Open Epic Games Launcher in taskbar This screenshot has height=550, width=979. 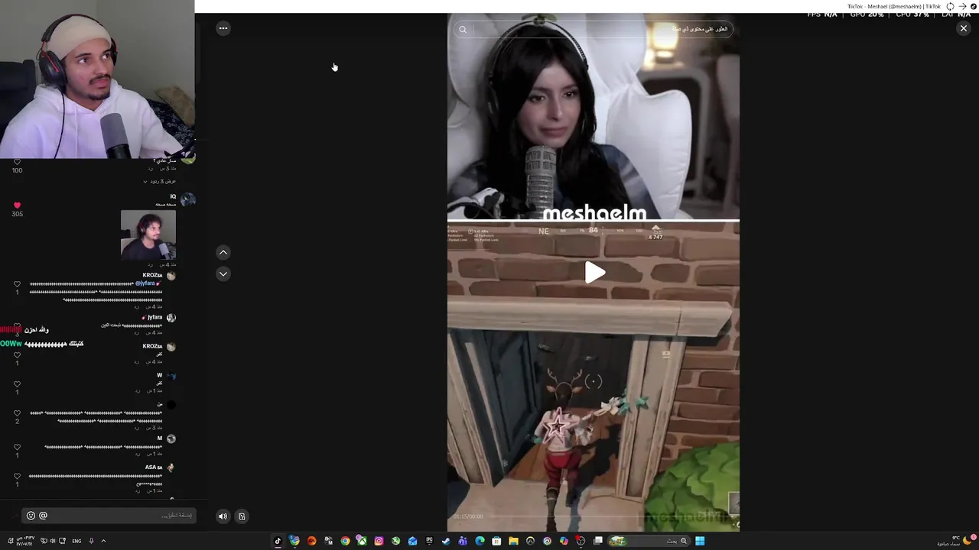[x=429, y=541]
